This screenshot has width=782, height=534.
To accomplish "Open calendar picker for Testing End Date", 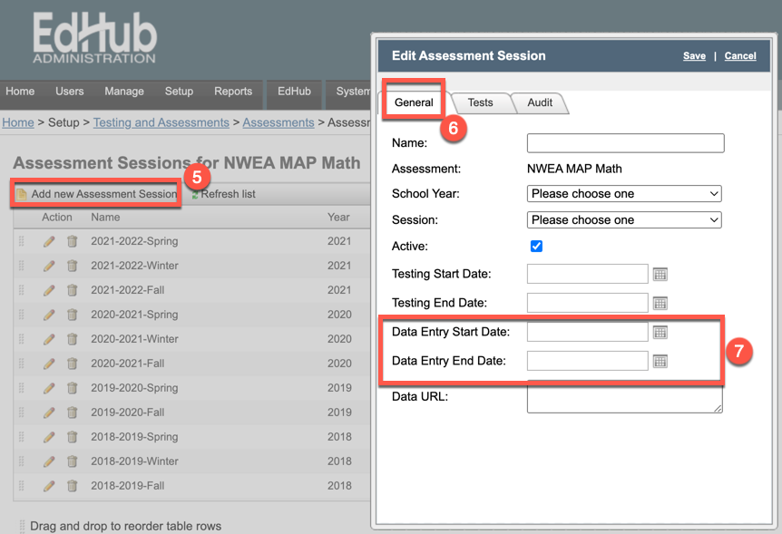I will click(660, 303).
